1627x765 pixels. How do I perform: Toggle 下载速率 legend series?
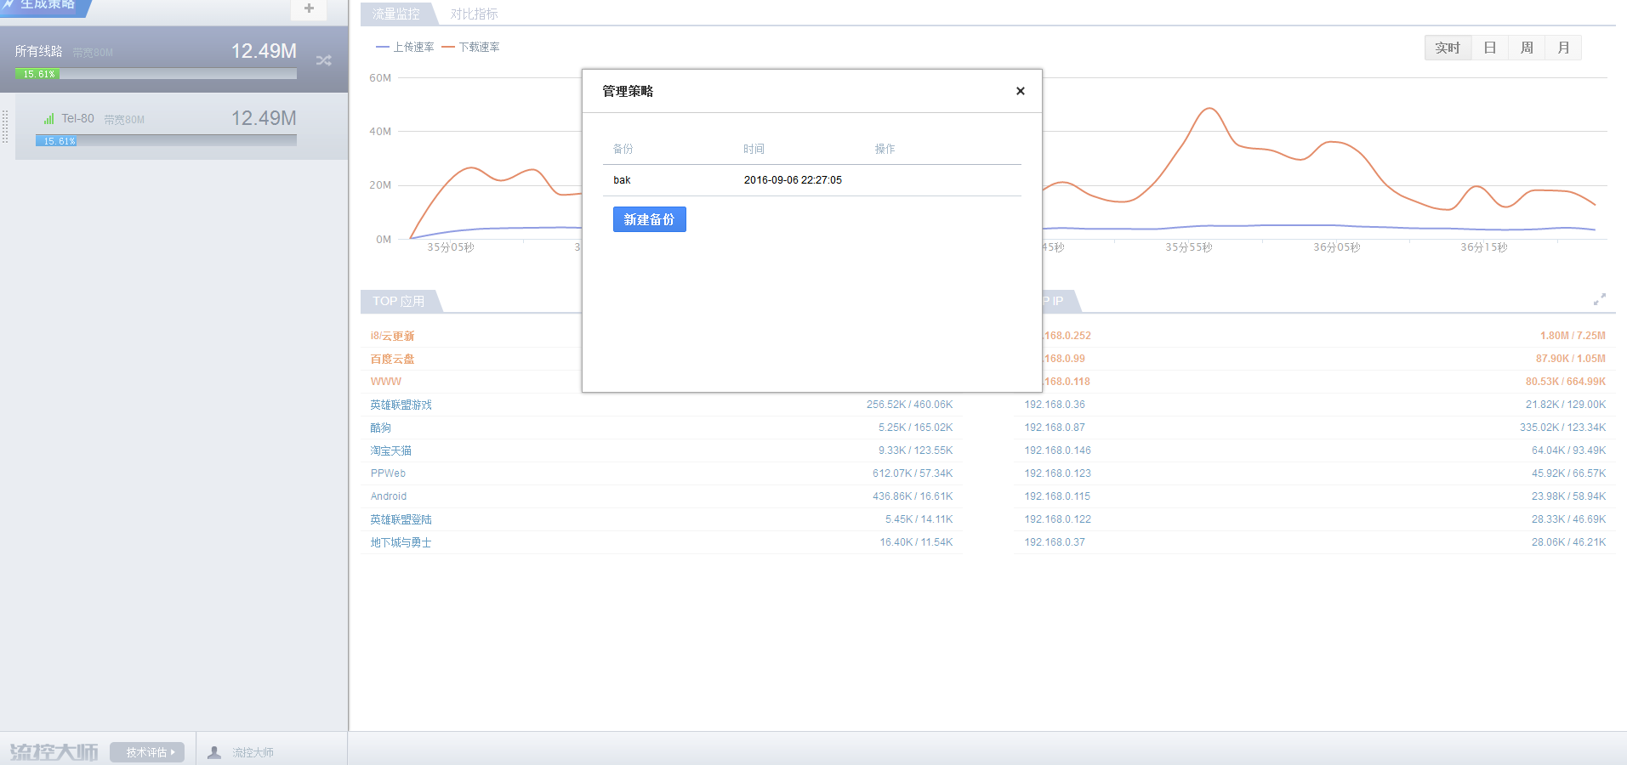[x=471, y=47]
